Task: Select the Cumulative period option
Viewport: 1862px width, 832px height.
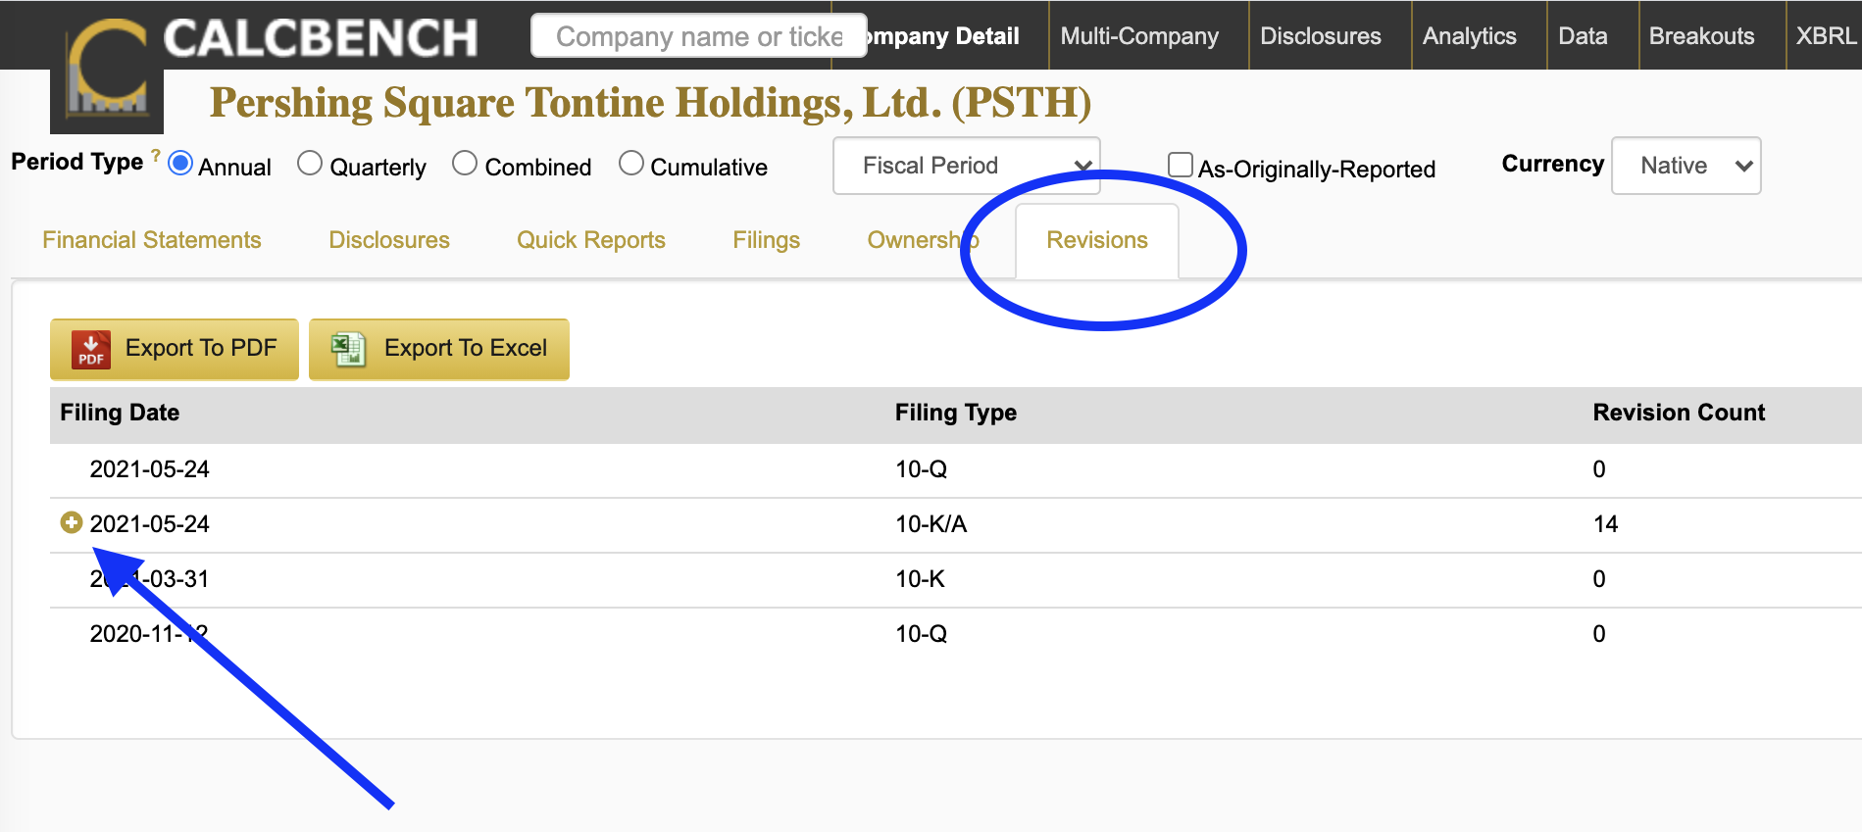Action: point(631,164)
